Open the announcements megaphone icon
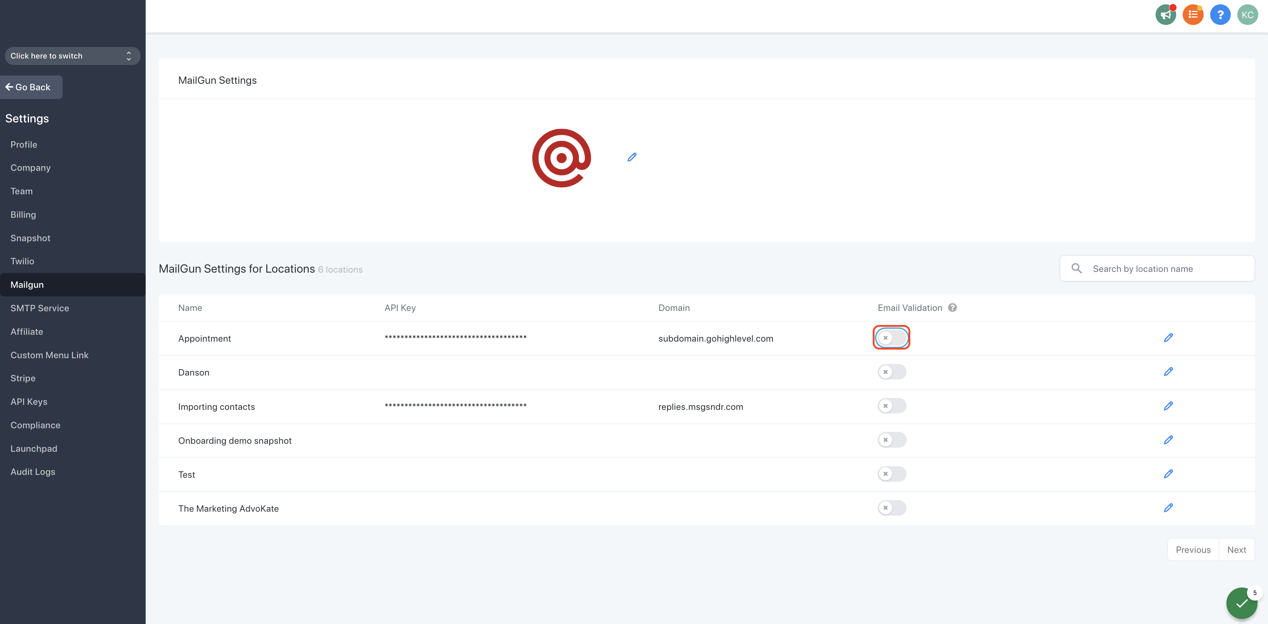This screenshot has width=1268, height=624. point(1166,15)
